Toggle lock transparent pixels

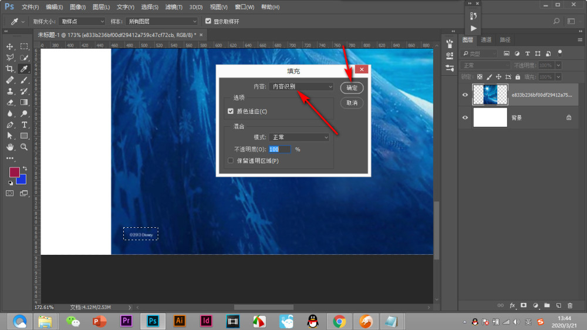point(480,77)
